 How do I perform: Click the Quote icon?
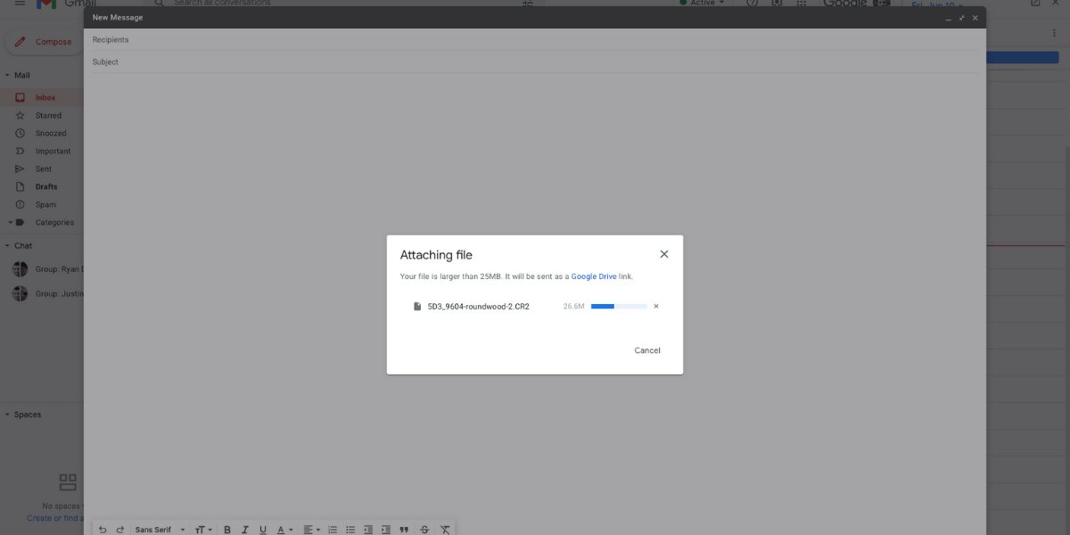(404, 530)
